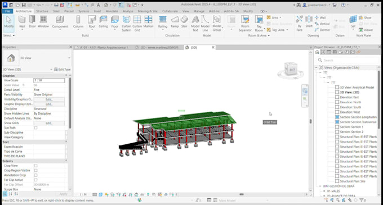Select the Modify tool
The image size is (383, 205).
[x=9, y=22]
